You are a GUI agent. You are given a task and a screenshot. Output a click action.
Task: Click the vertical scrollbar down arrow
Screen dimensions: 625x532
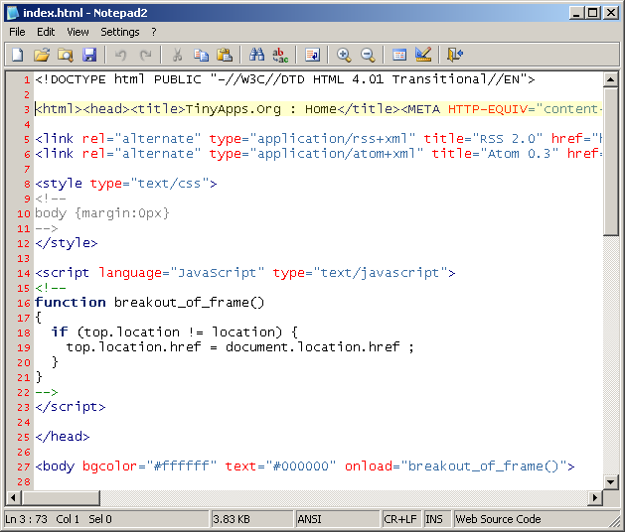point(611,481)
